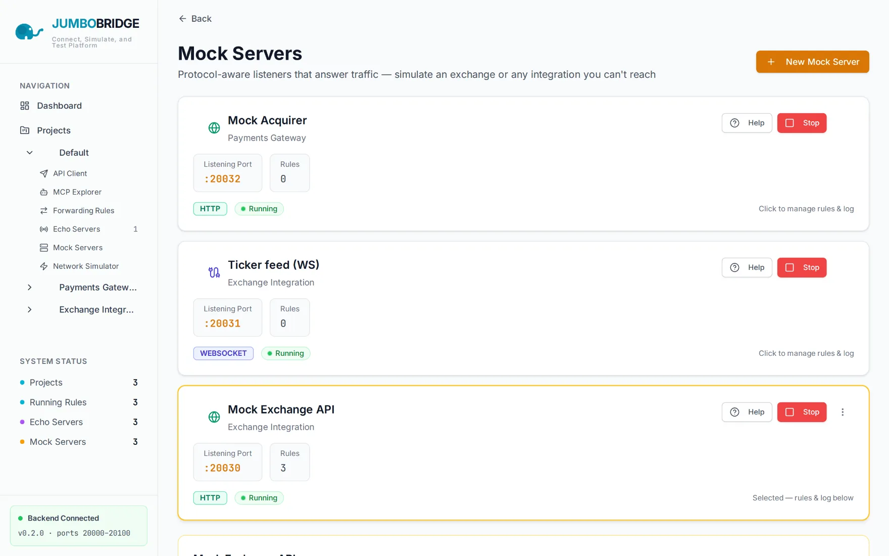The height and width of the screenshot is (556, 889).
Task: Click the API Client paper-plane icon
Action: tap(44, 173)
